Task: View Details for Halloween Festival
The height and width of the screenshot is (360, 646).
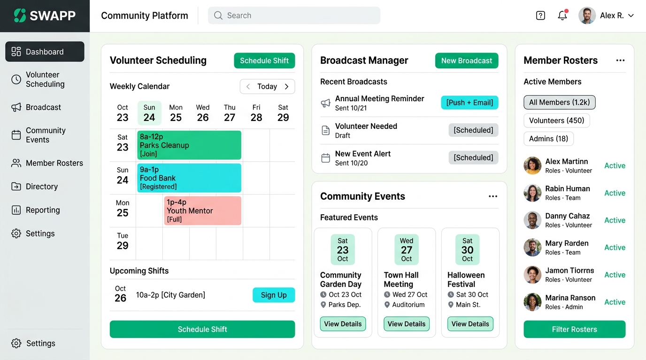Action: pyautogui.click(x=470, y=324)
